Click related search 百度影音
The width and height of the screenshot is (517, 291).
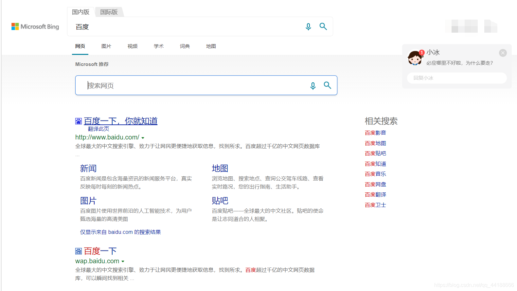coord(375,133)
